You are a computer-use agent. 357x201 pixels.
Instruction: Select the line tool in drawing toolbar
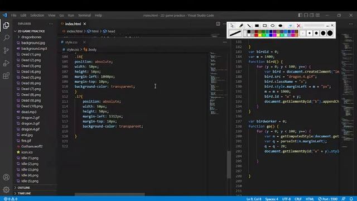pyautogui.click(x=249, y=26)
